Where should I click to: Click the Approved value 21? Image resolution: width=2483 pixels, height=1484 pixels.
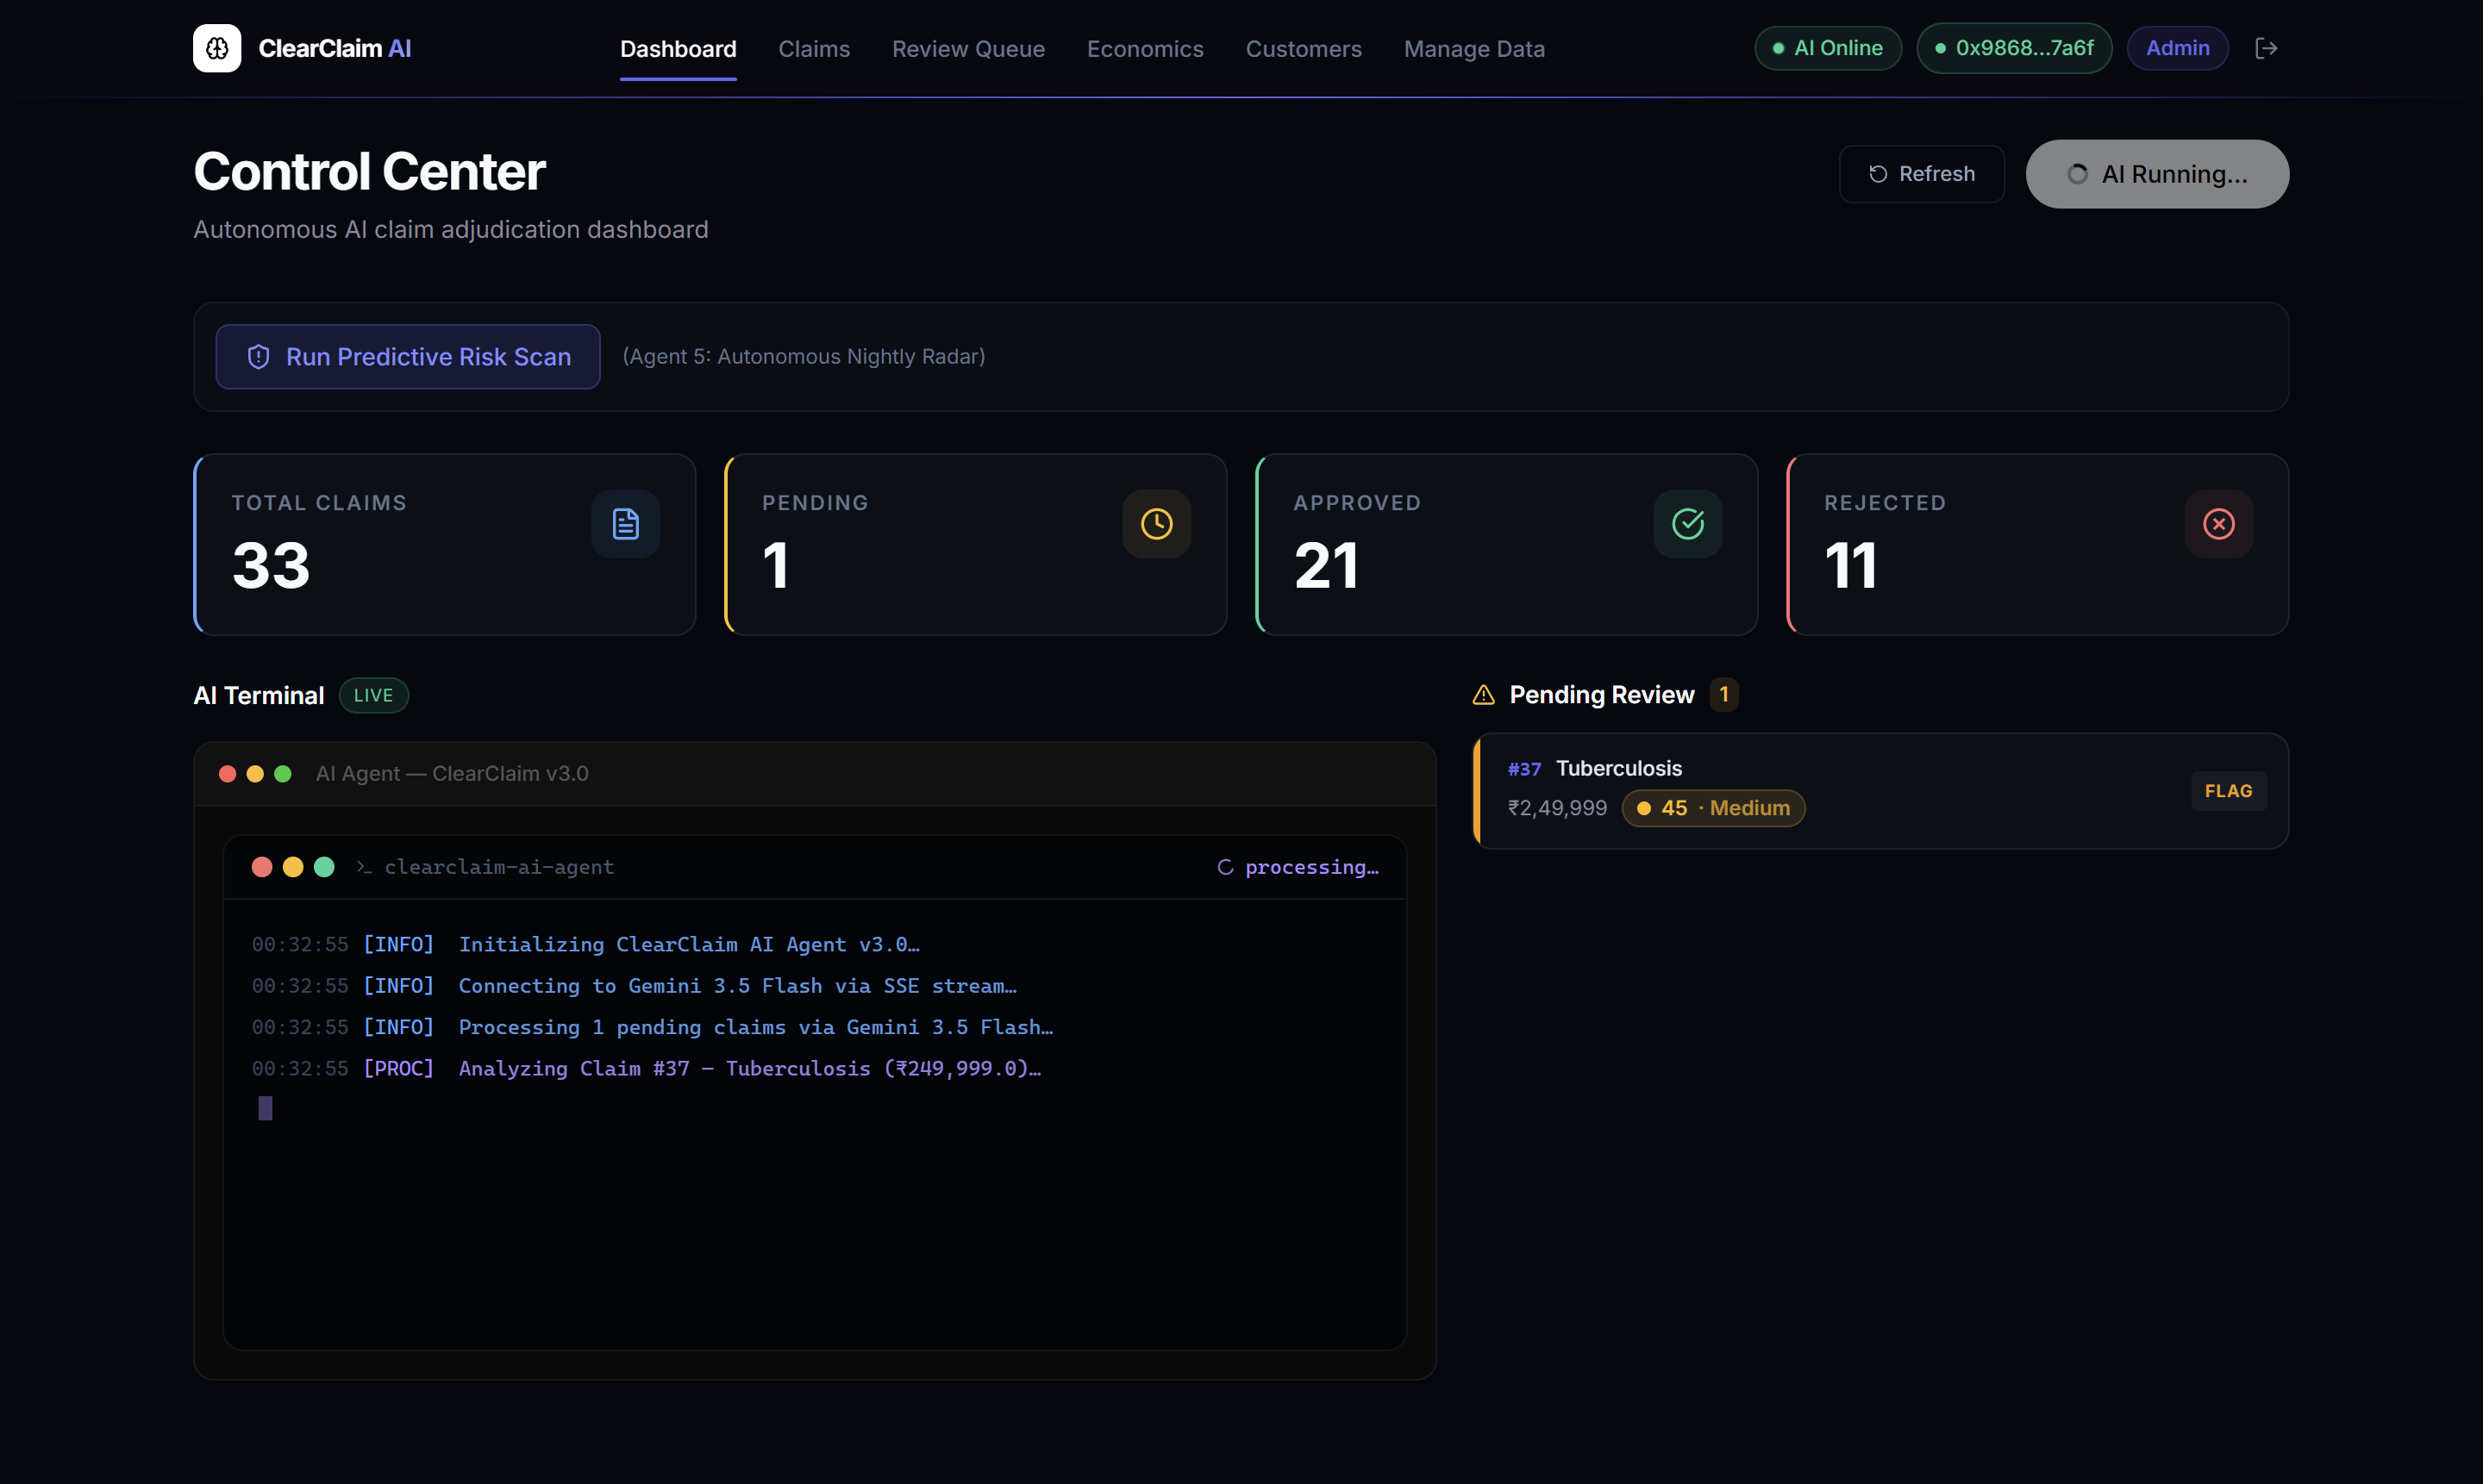1327,565
